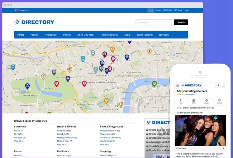The image size is (233, 158).
Task: Focus the Looking For search field
Action: tap(153, 22)
